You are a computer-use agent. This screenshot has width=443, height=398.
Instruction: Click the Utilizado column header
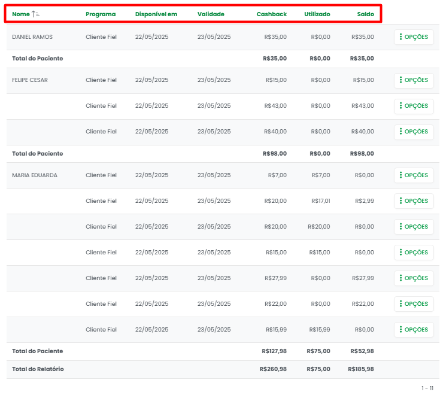point(317,14)
